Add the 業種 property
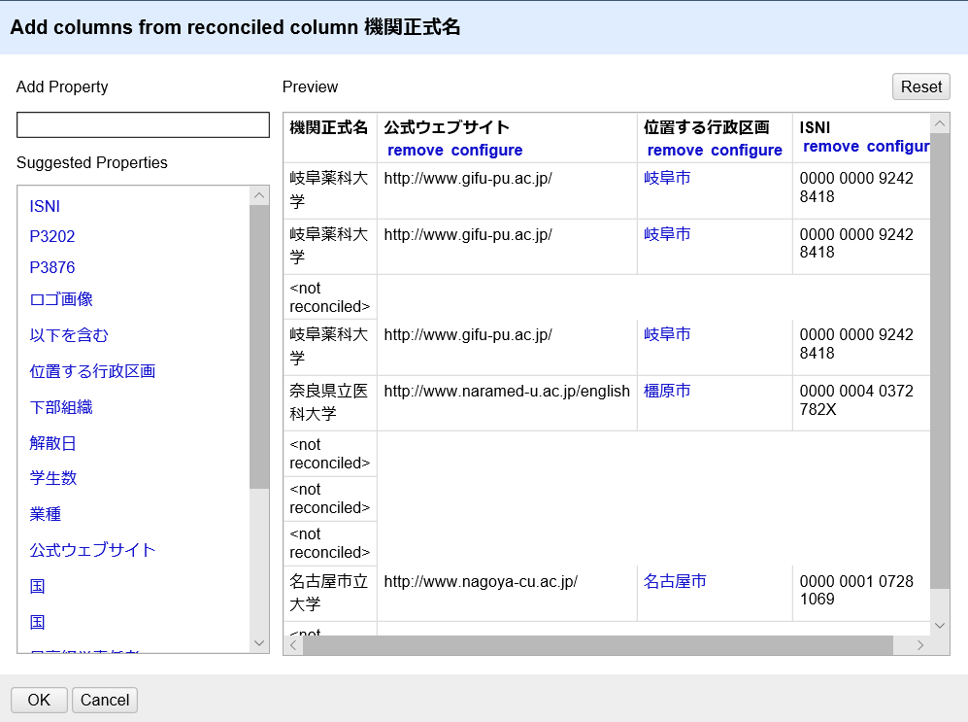Screen dimensions: 968x722 (x=45, y=514)
